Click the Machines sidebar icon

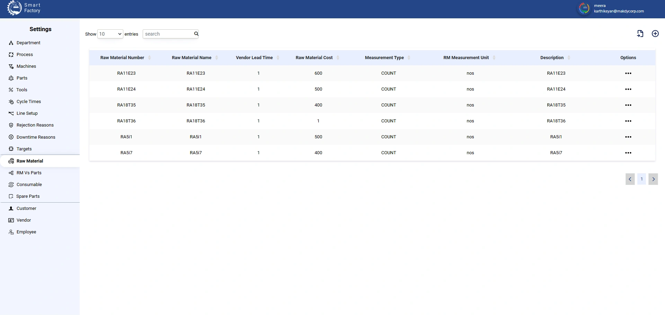(11, 66)
